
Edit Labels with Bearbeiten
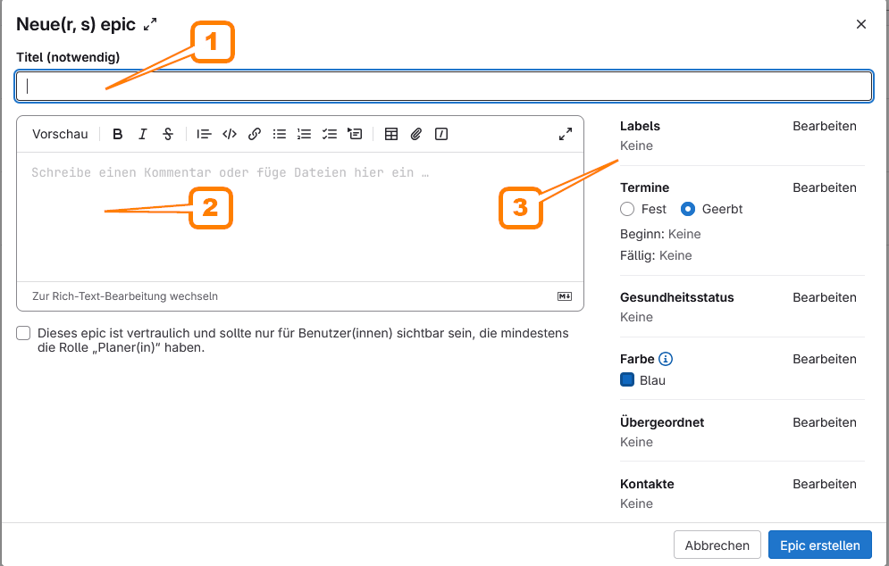click(825, 127)
